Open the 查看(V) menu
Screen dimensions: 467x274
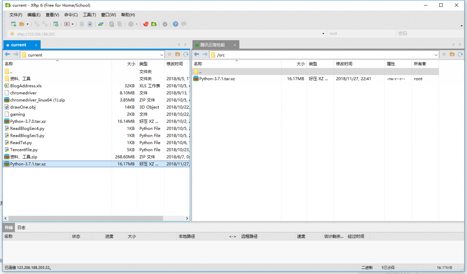52,15
